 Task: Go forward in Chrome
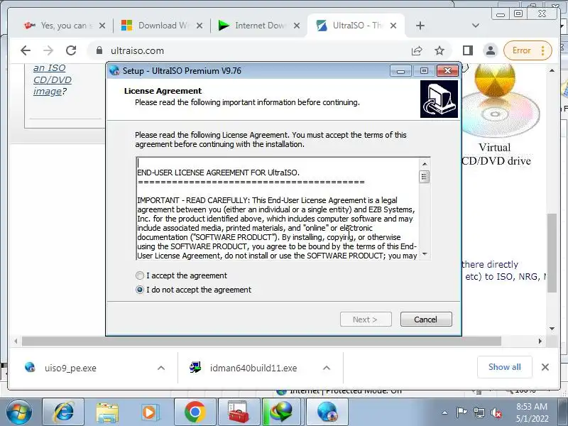point(48,50)
